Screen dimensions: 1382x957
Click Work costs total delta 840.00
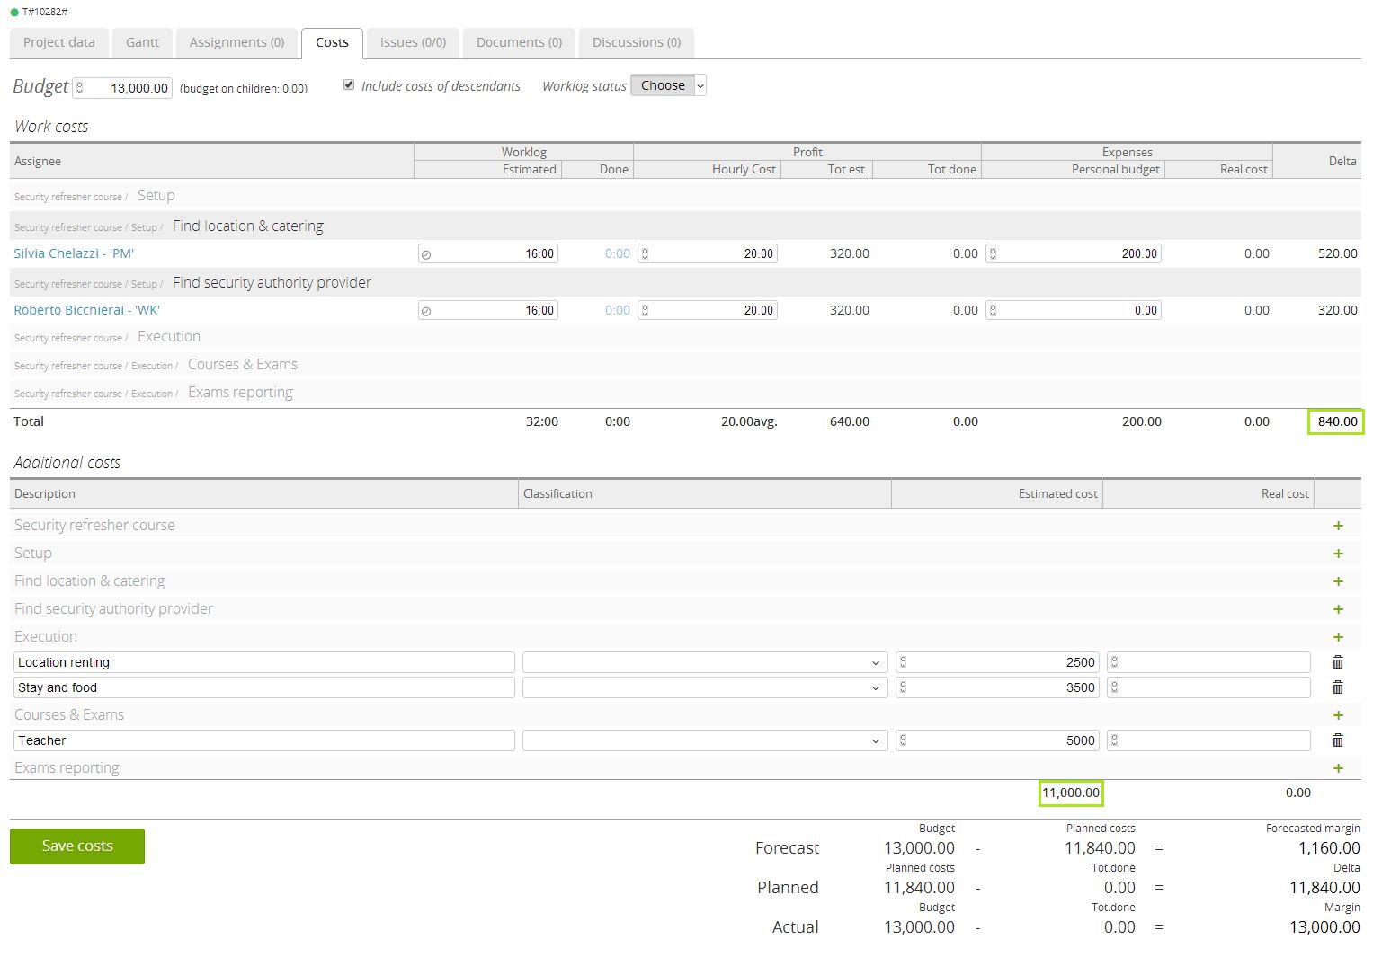click(x=1337, y=421)
